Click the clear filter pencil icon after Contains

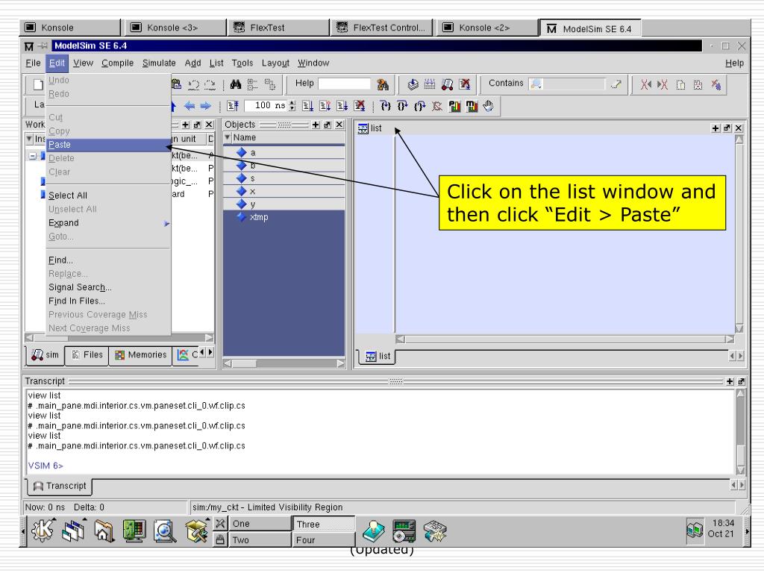pos(616,84)
